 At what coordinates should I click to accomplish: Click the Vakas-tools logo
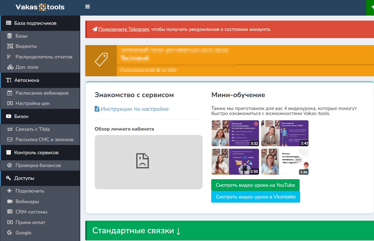40,7
